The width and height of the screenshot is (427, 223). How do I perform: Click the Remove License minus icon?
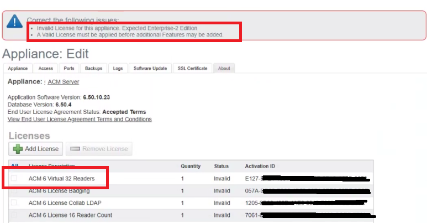click(x=75, y=149)
